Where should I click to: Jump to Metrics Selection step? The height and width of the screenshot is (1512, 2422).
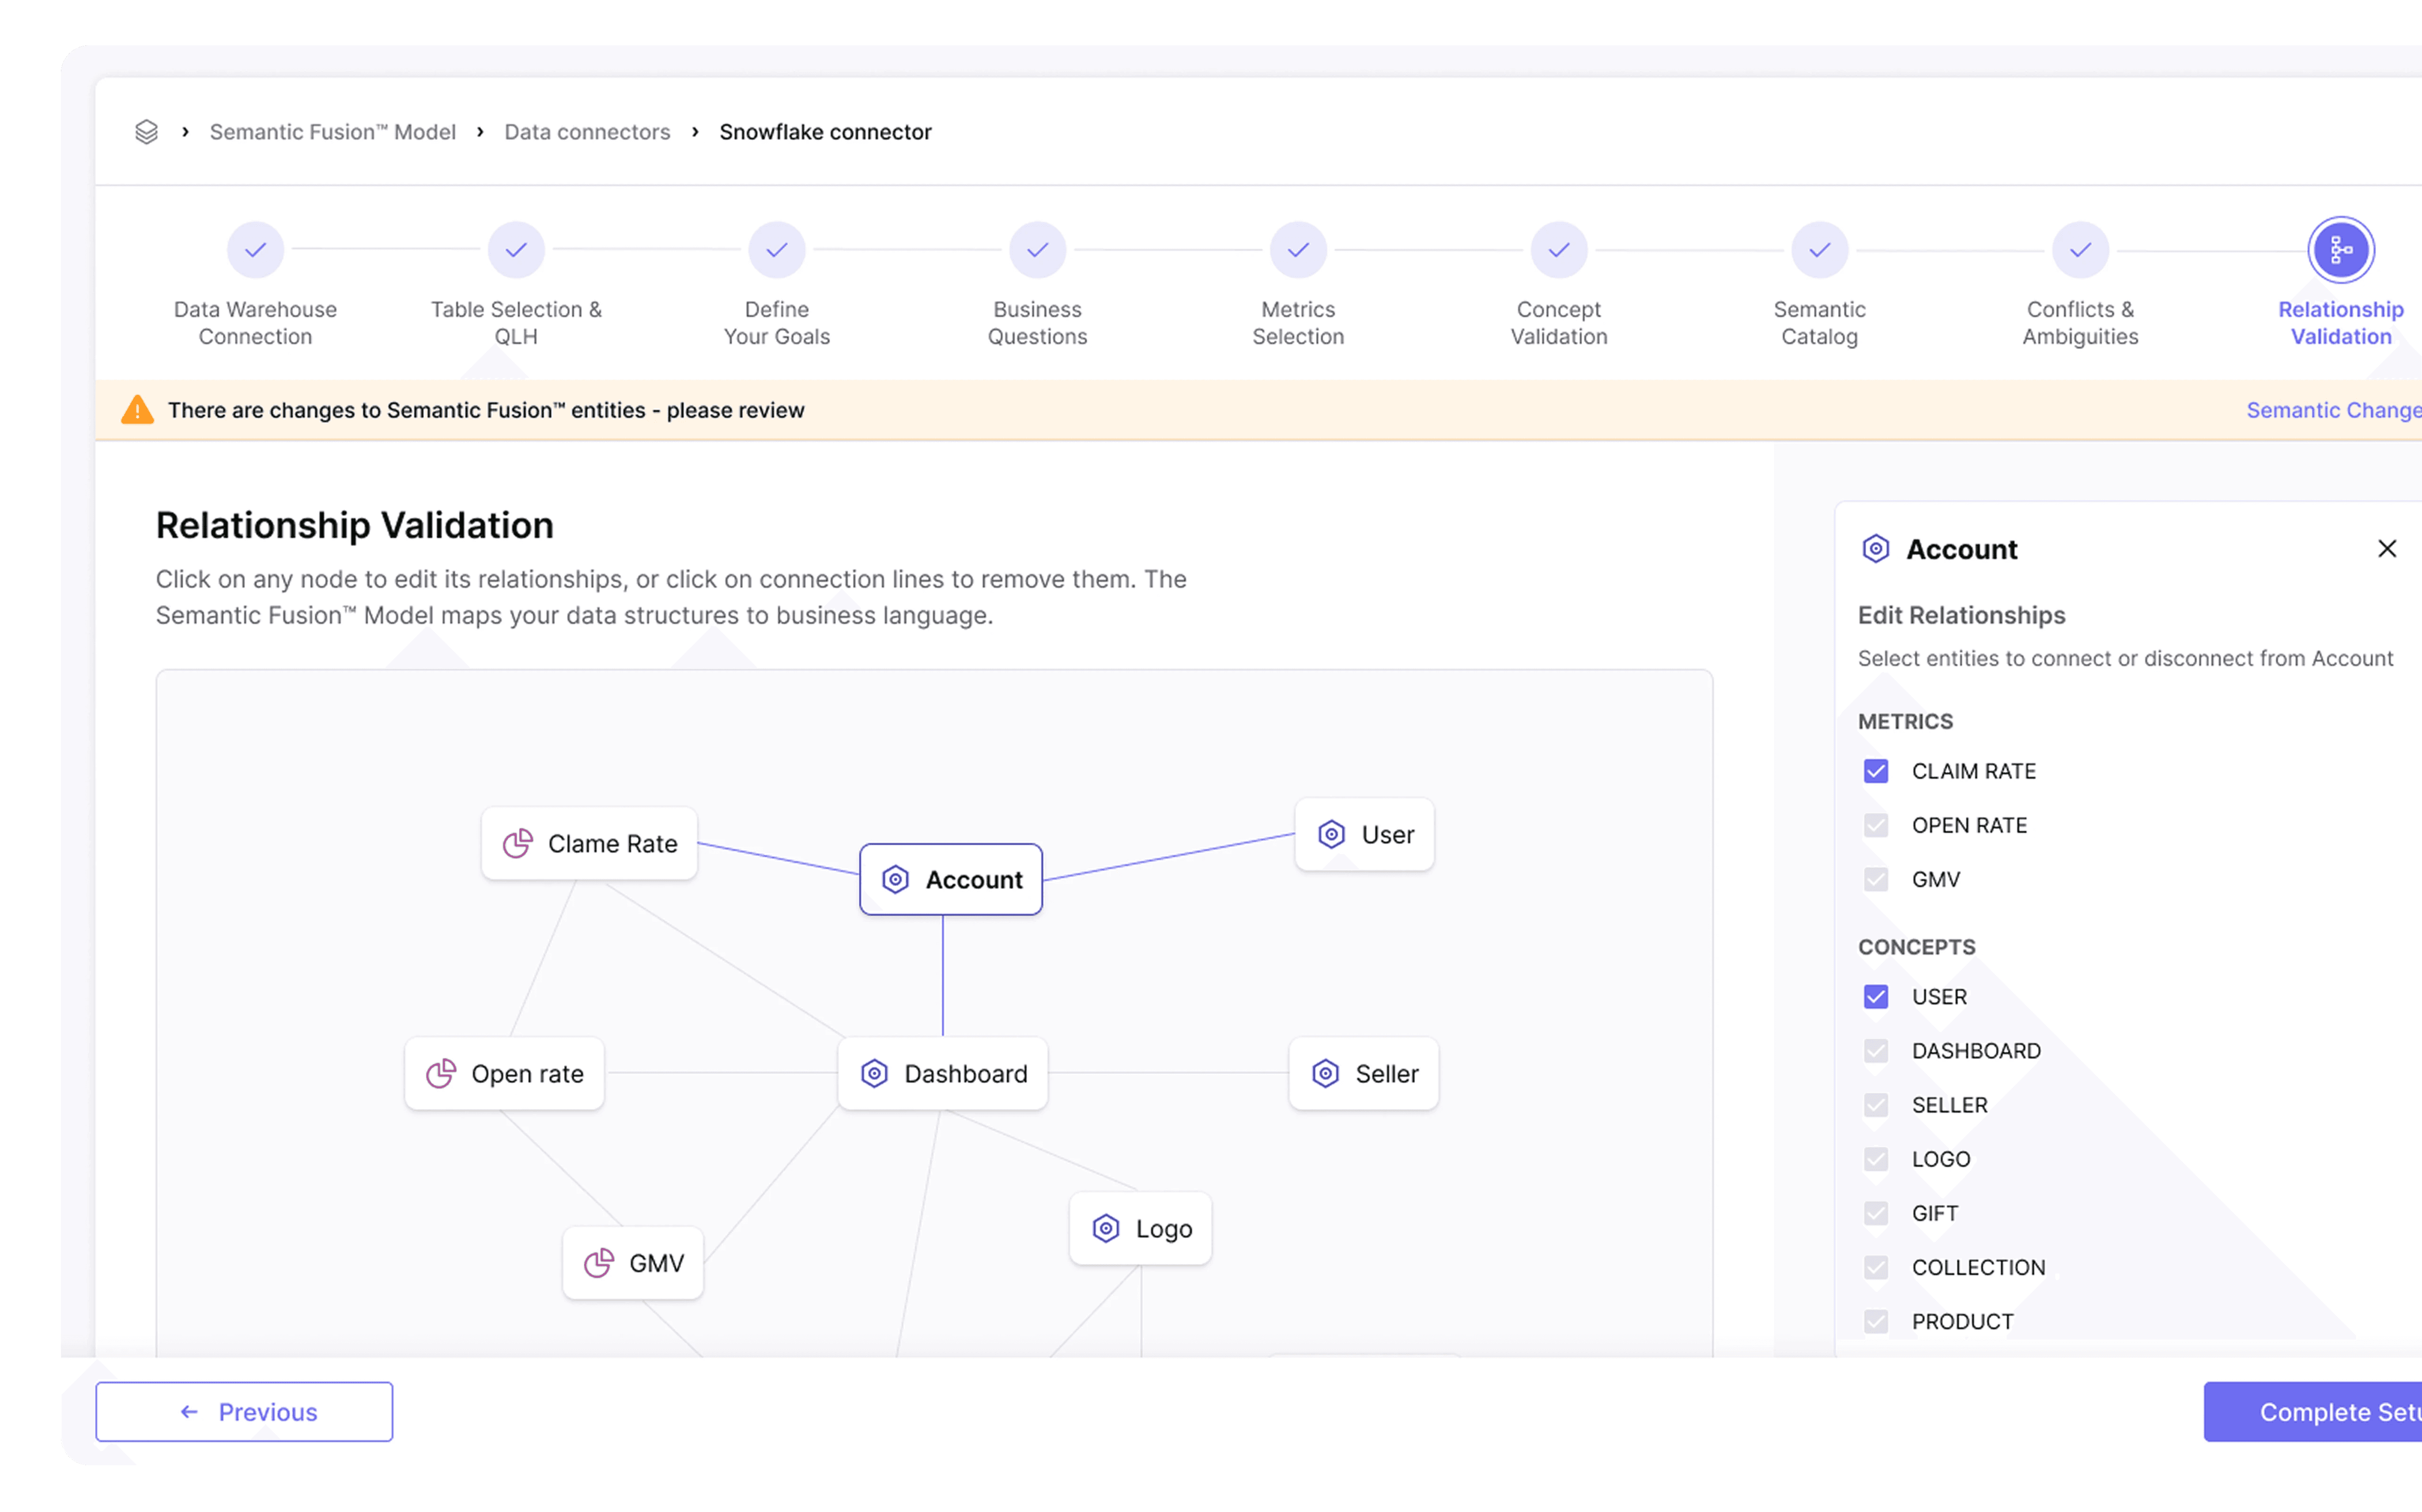(1297, 250)
